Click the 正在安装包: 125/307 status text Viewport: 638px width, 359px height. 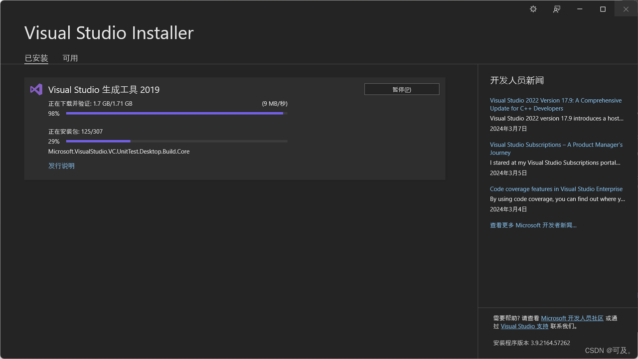coord(75,132)
